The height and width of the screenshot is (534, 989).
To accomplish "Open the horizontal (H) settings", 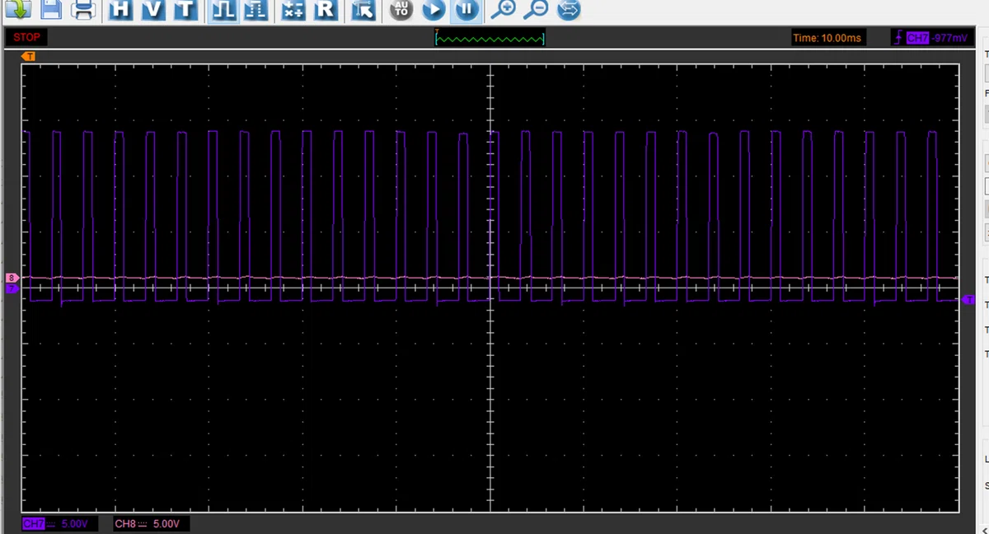I will tap(121, 10).
